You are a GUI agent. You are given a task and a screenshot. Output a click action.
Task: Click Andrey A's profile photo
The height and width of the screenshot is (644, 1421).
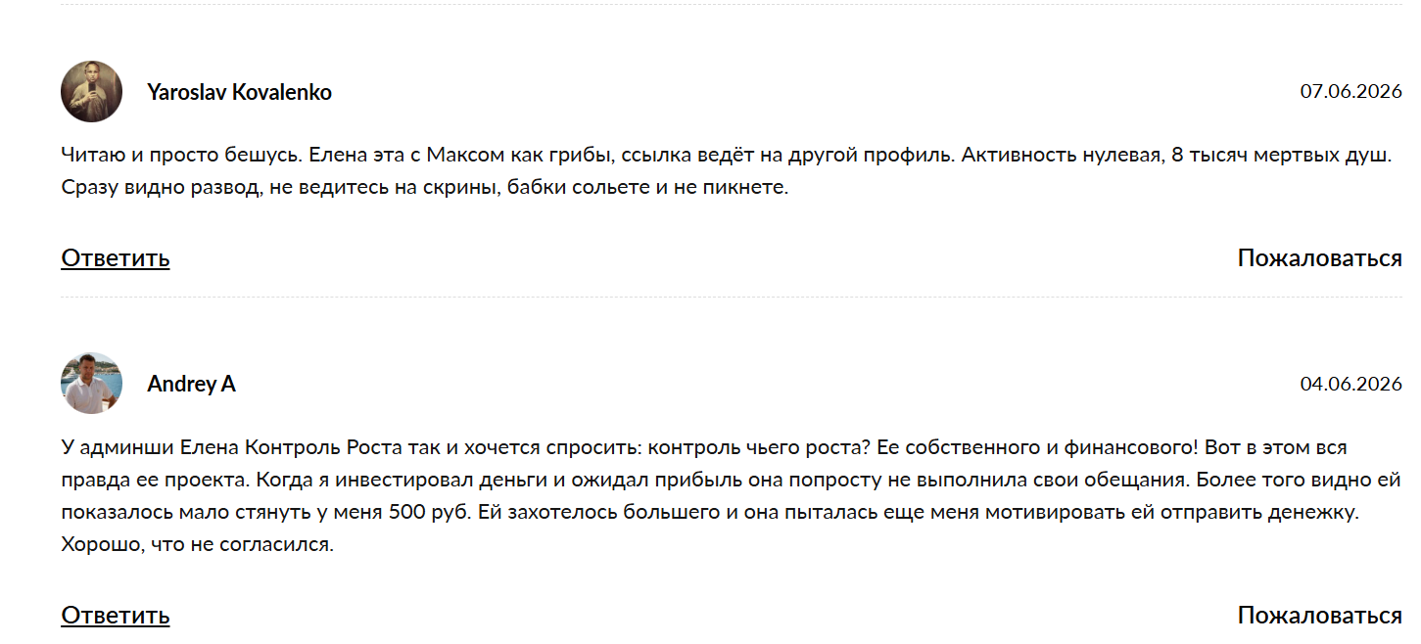[x=91, y=383]
